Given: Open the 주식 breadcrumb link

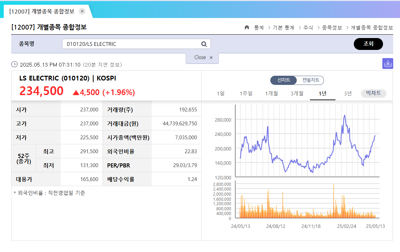Looking at the screenshot, I should 308,28.
